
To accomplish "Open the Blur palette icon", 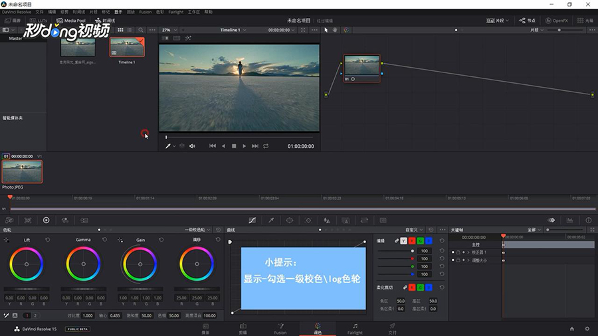I will tap(327, 220).
